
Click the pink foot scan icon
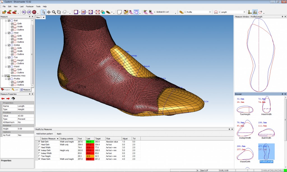coord(131,12)
